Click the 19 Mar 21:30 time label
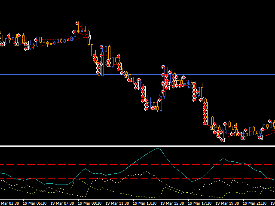Viewport: 275px width, 206px height. tap(256, 203)
